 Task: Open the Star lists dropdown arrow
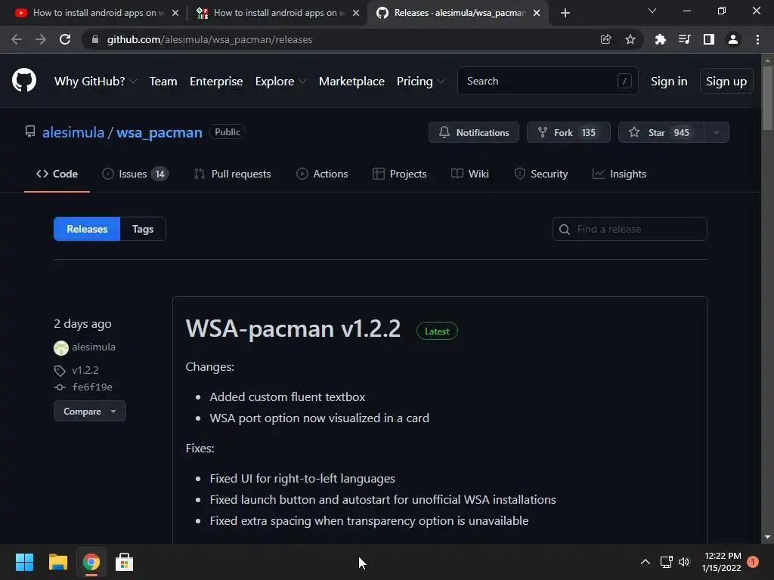pos(717,132)
